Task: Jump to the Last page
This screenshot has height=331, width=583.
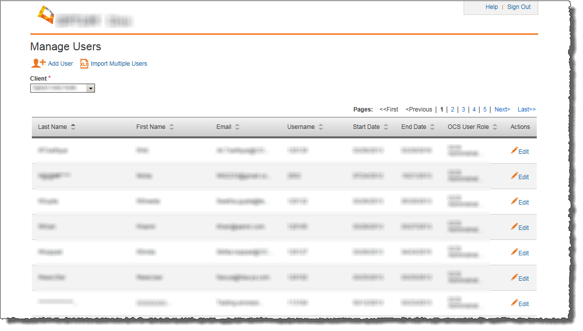Action: 526,110
